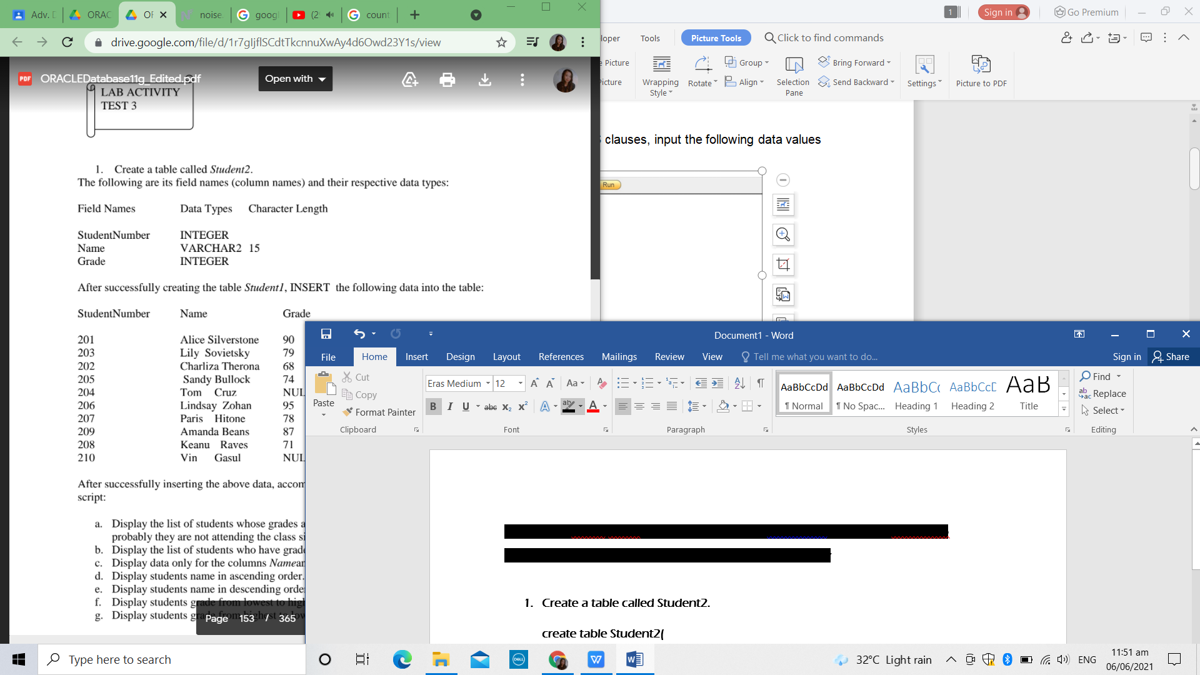
Task: Toggle Italic formatting in Word
Action: tap(450, 406)
